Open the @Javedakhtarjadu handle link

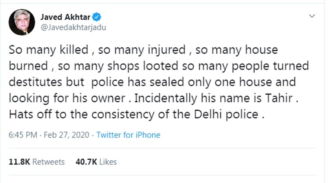click(x=73, y=27)
